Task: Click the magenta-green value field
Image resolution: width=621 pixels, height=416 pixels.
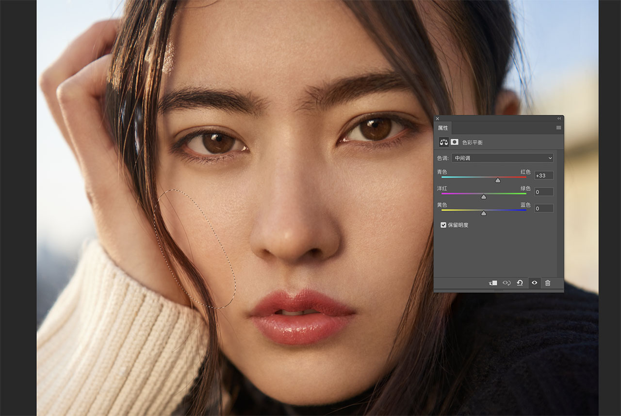Action: (x=543, y=192)
